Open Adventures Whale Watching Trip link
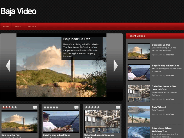The image size is (184, 138). click(x=161, y=130)
